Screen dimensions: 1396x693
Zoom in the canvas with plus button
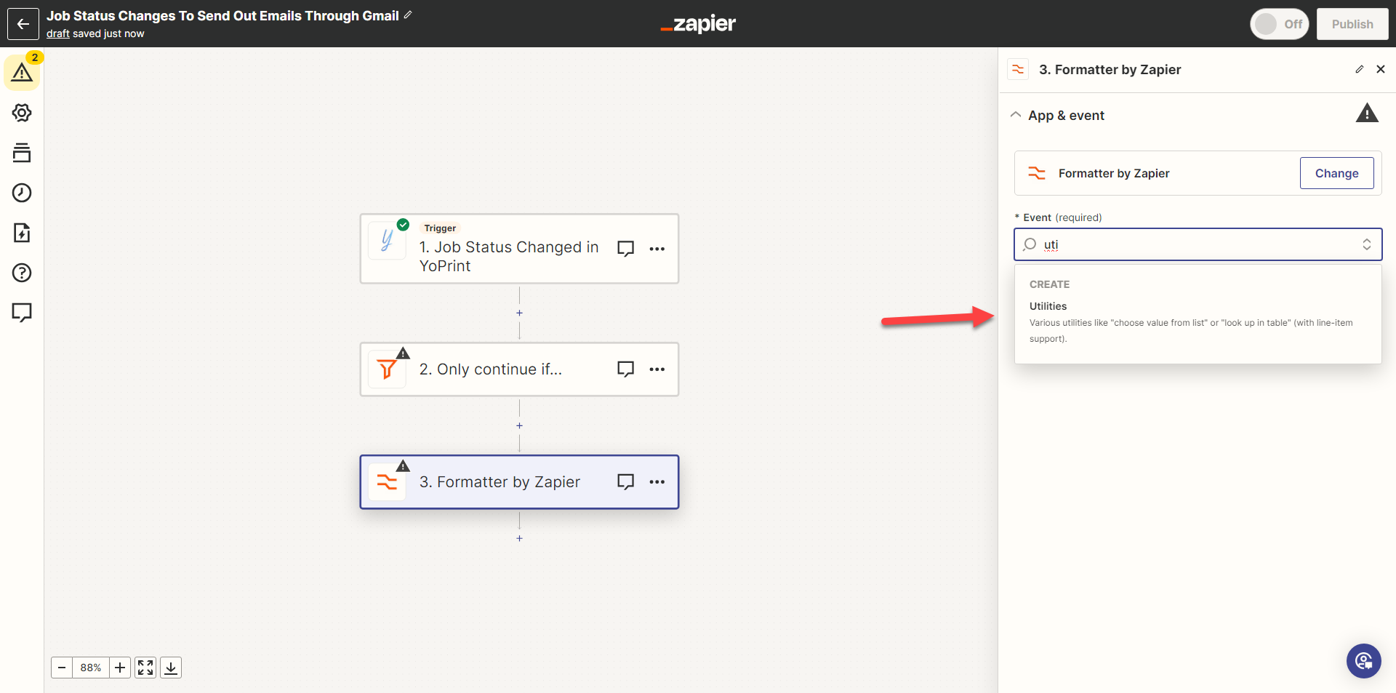click(x=120, y=668)
